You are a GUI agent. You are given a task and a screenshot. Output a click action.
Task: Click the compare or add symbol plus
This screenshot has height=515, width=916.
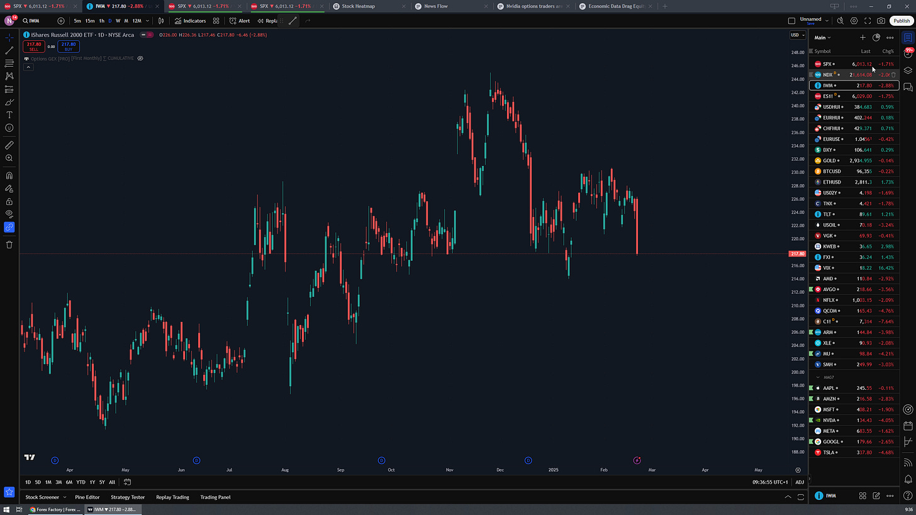[61, 21]
